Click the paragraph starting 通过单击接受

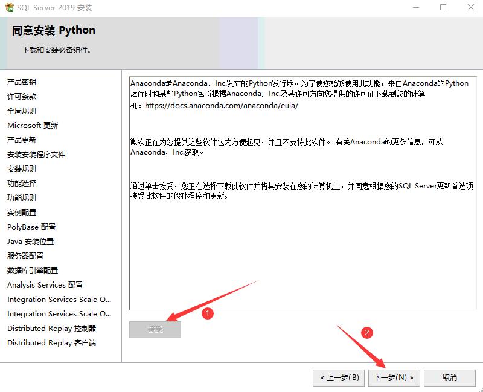coord(301,191)
